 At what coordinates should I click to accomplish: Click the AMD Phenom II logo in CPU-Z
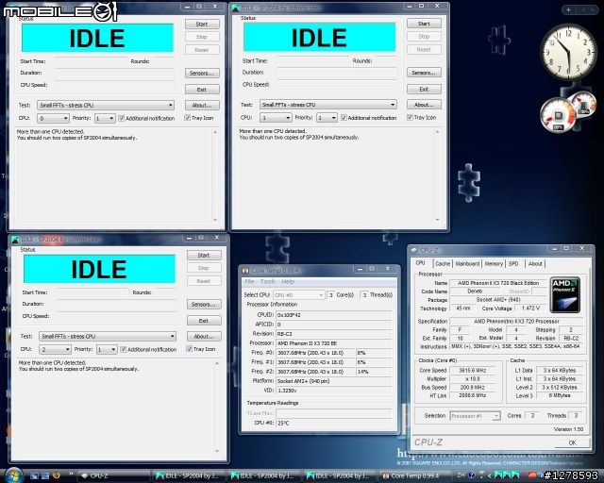tap(565, 294)
